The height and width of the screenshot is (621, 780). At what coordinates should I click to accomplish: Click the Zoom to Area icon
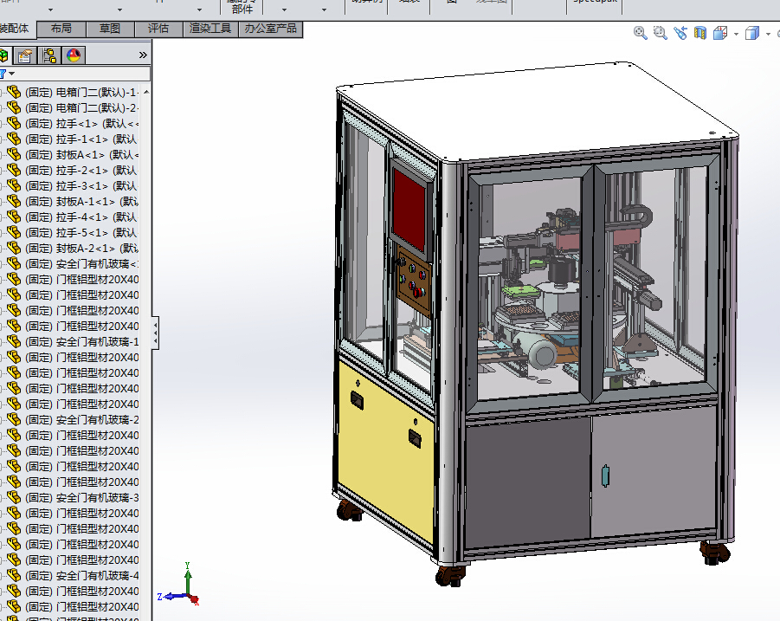pos(661,33)
